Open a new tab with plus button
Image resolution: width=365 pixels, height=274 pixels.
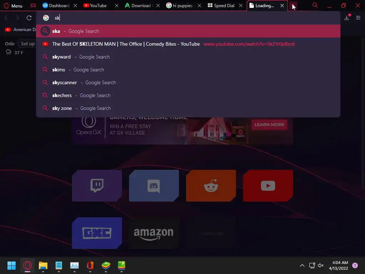[x=293, y=6]
